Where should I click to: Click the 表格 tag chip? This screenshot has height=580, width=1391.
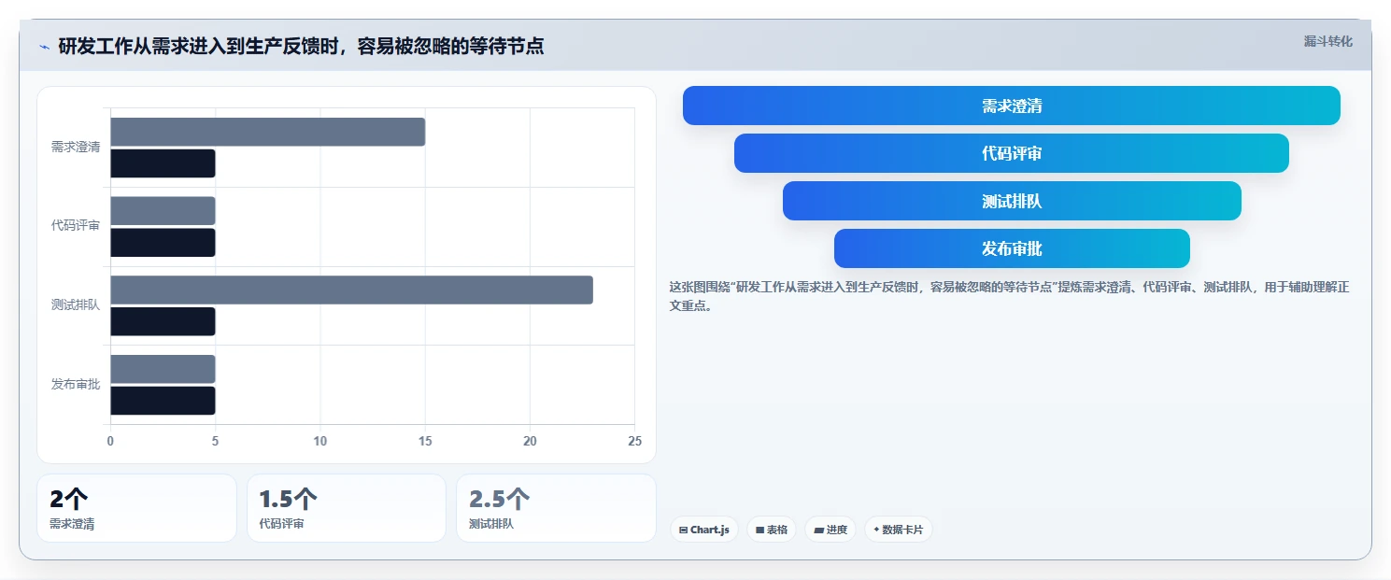coord(772,530)
